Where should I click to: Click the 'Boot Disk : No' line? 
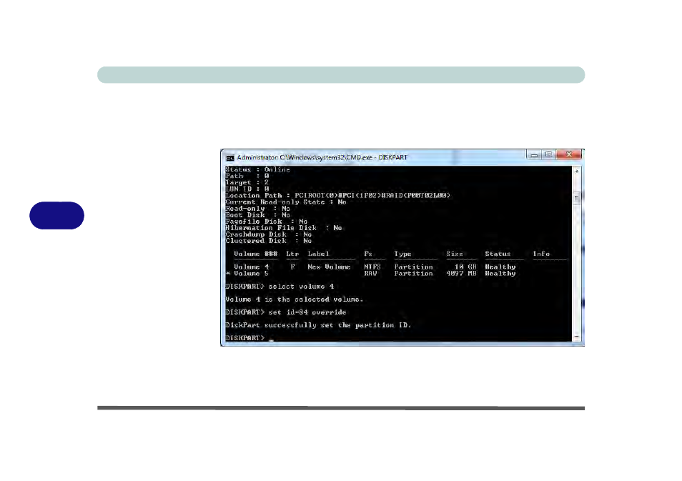coord(257,215)
